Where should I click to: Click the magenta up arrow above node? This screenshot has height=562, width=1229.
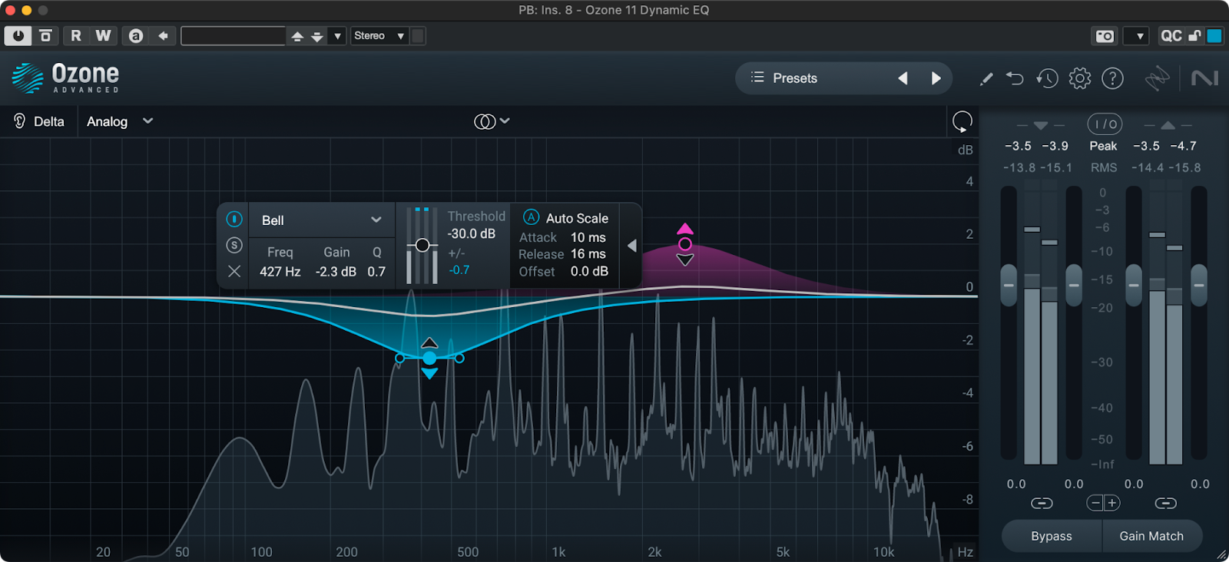[x=685, y=229]
